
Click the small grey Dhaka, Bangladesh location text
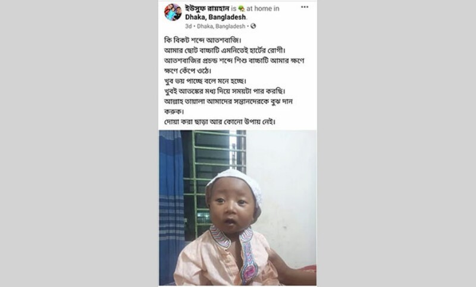click(x=221, y=26)
